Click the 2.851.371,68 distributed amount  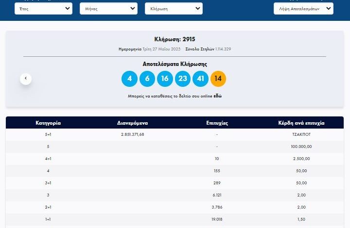pyautogui.click(x=133, y=134)
